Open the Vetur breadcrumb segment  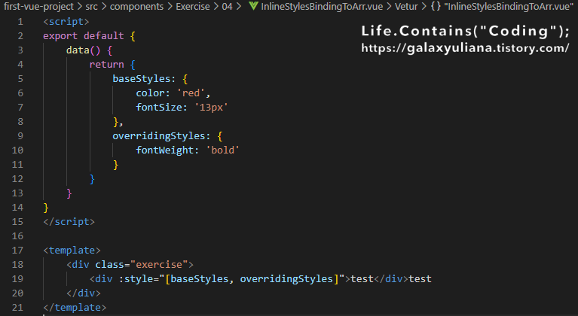coord(406,7)
